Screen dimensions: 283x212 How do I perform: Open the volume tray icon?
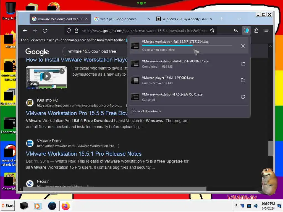256,206
